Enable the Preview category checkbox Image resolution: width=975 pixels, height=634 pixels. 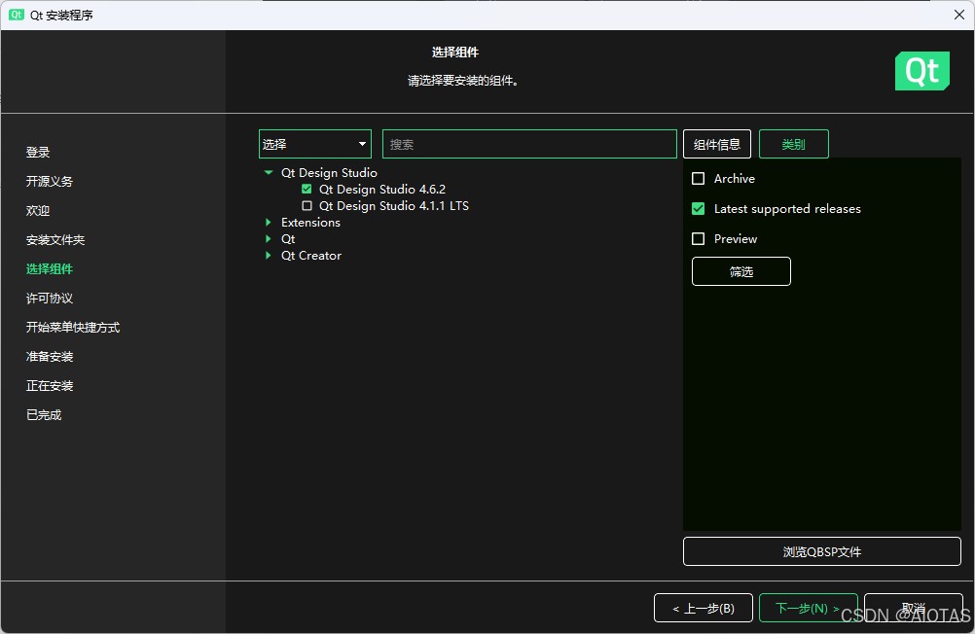coord(699,238)
